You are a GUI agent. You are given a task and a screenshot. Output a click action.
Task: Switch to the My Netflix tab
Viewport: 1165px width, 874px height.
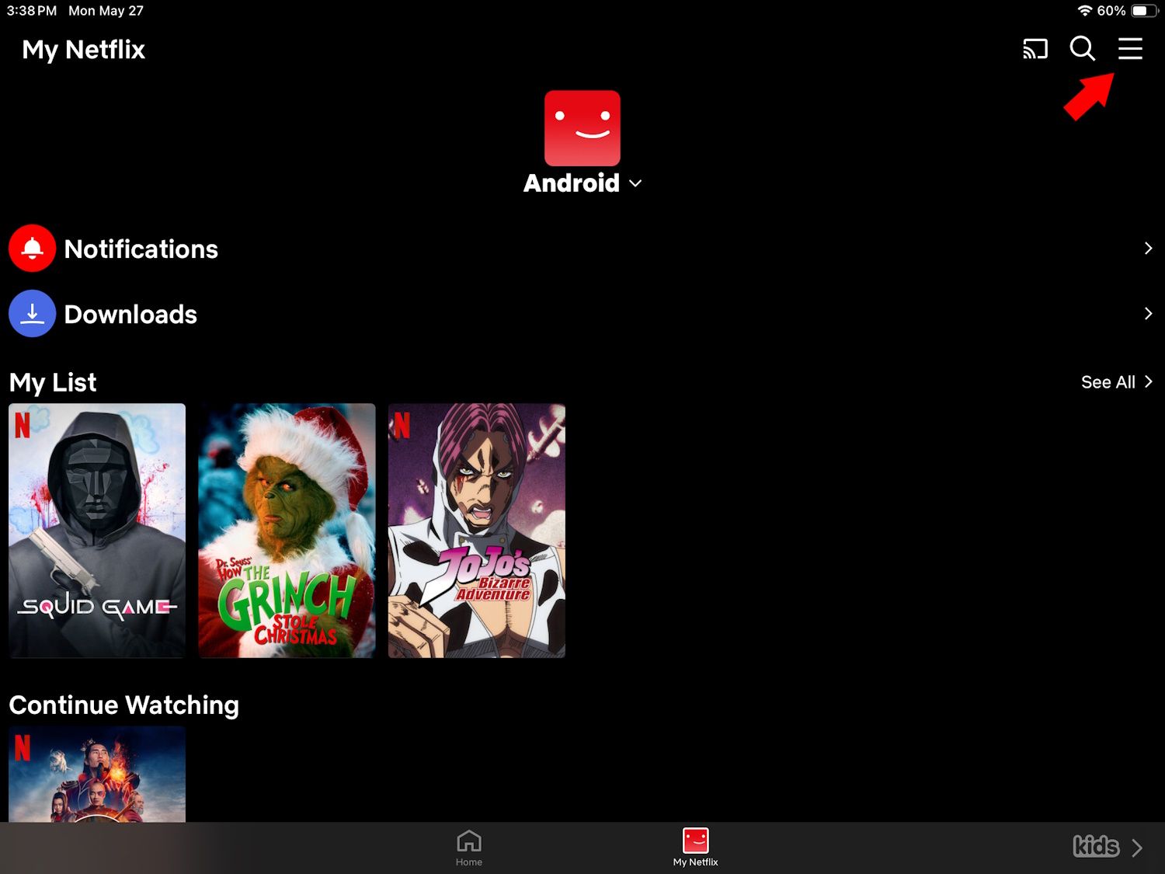click(x=695, y=848)
